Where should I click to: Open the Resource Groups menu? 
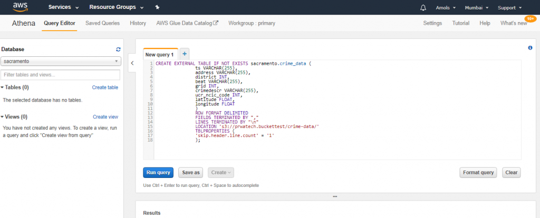[117, 7]
